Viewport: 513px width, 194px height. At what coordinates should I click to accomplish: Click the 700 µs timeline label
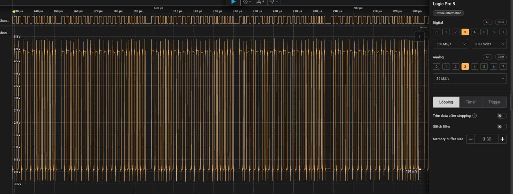[x=358, y=8]
